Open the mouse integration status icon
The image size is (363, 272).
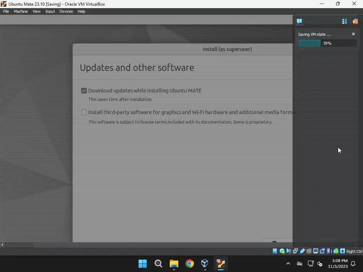pos(336,251)
